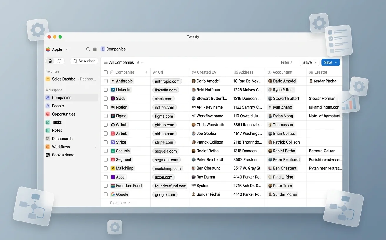Click the Slack company logo

tap(113, 99)
